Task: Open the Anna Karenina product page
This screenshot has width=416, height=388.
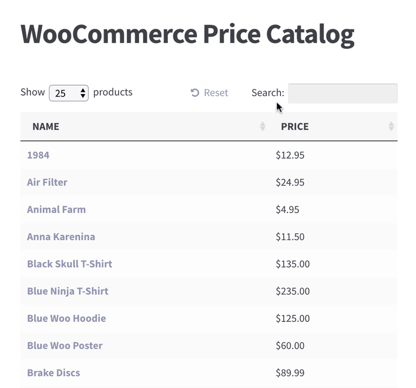Action: [x=60, y=237]
